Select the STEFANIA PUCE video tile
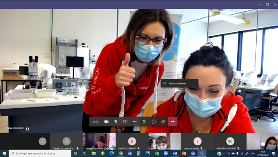 (262, 141)
